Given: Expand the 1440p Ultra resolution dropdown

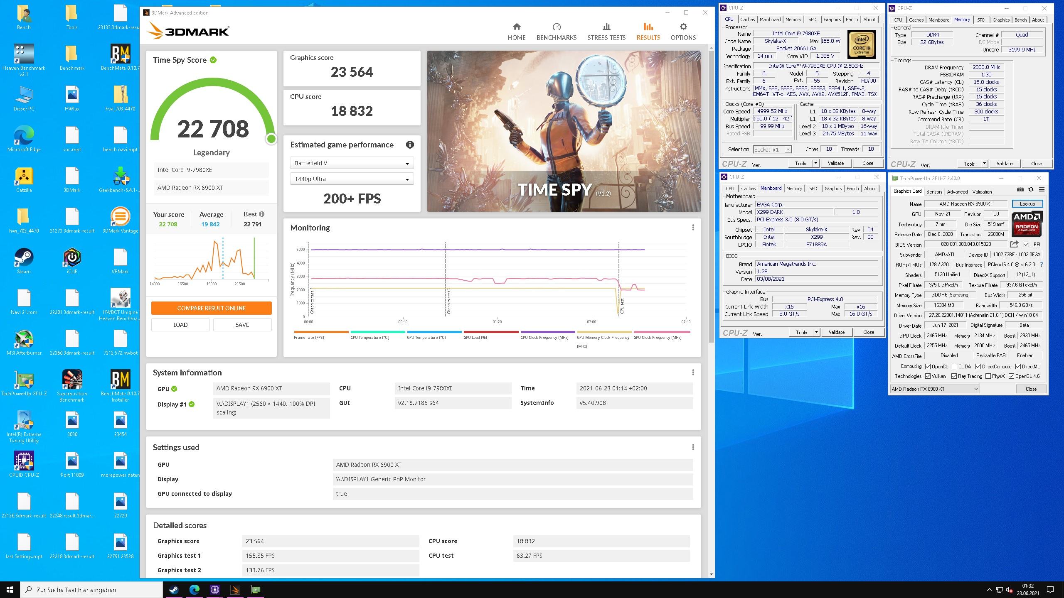Looking at the screenshot, I should click(352, 179).
